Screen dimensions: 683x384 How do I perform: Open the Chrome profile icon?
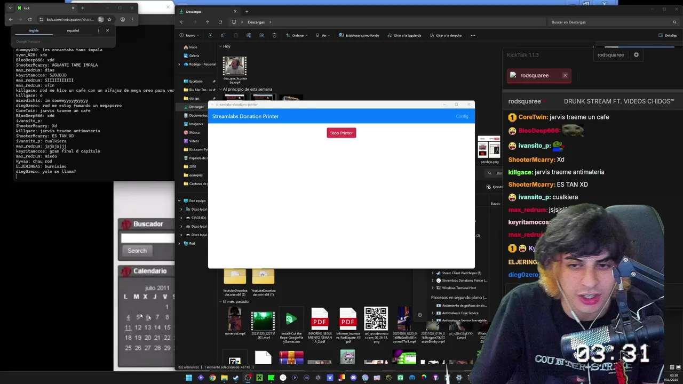point(122,20)
